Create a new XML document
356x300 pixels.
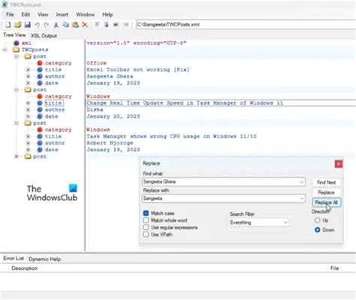pyautogui.click(x=8, y=25)
